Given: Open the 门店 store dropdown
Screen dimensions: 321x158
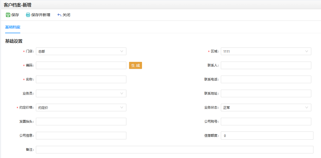Looking at the screenshot, I should coord(81,51).
